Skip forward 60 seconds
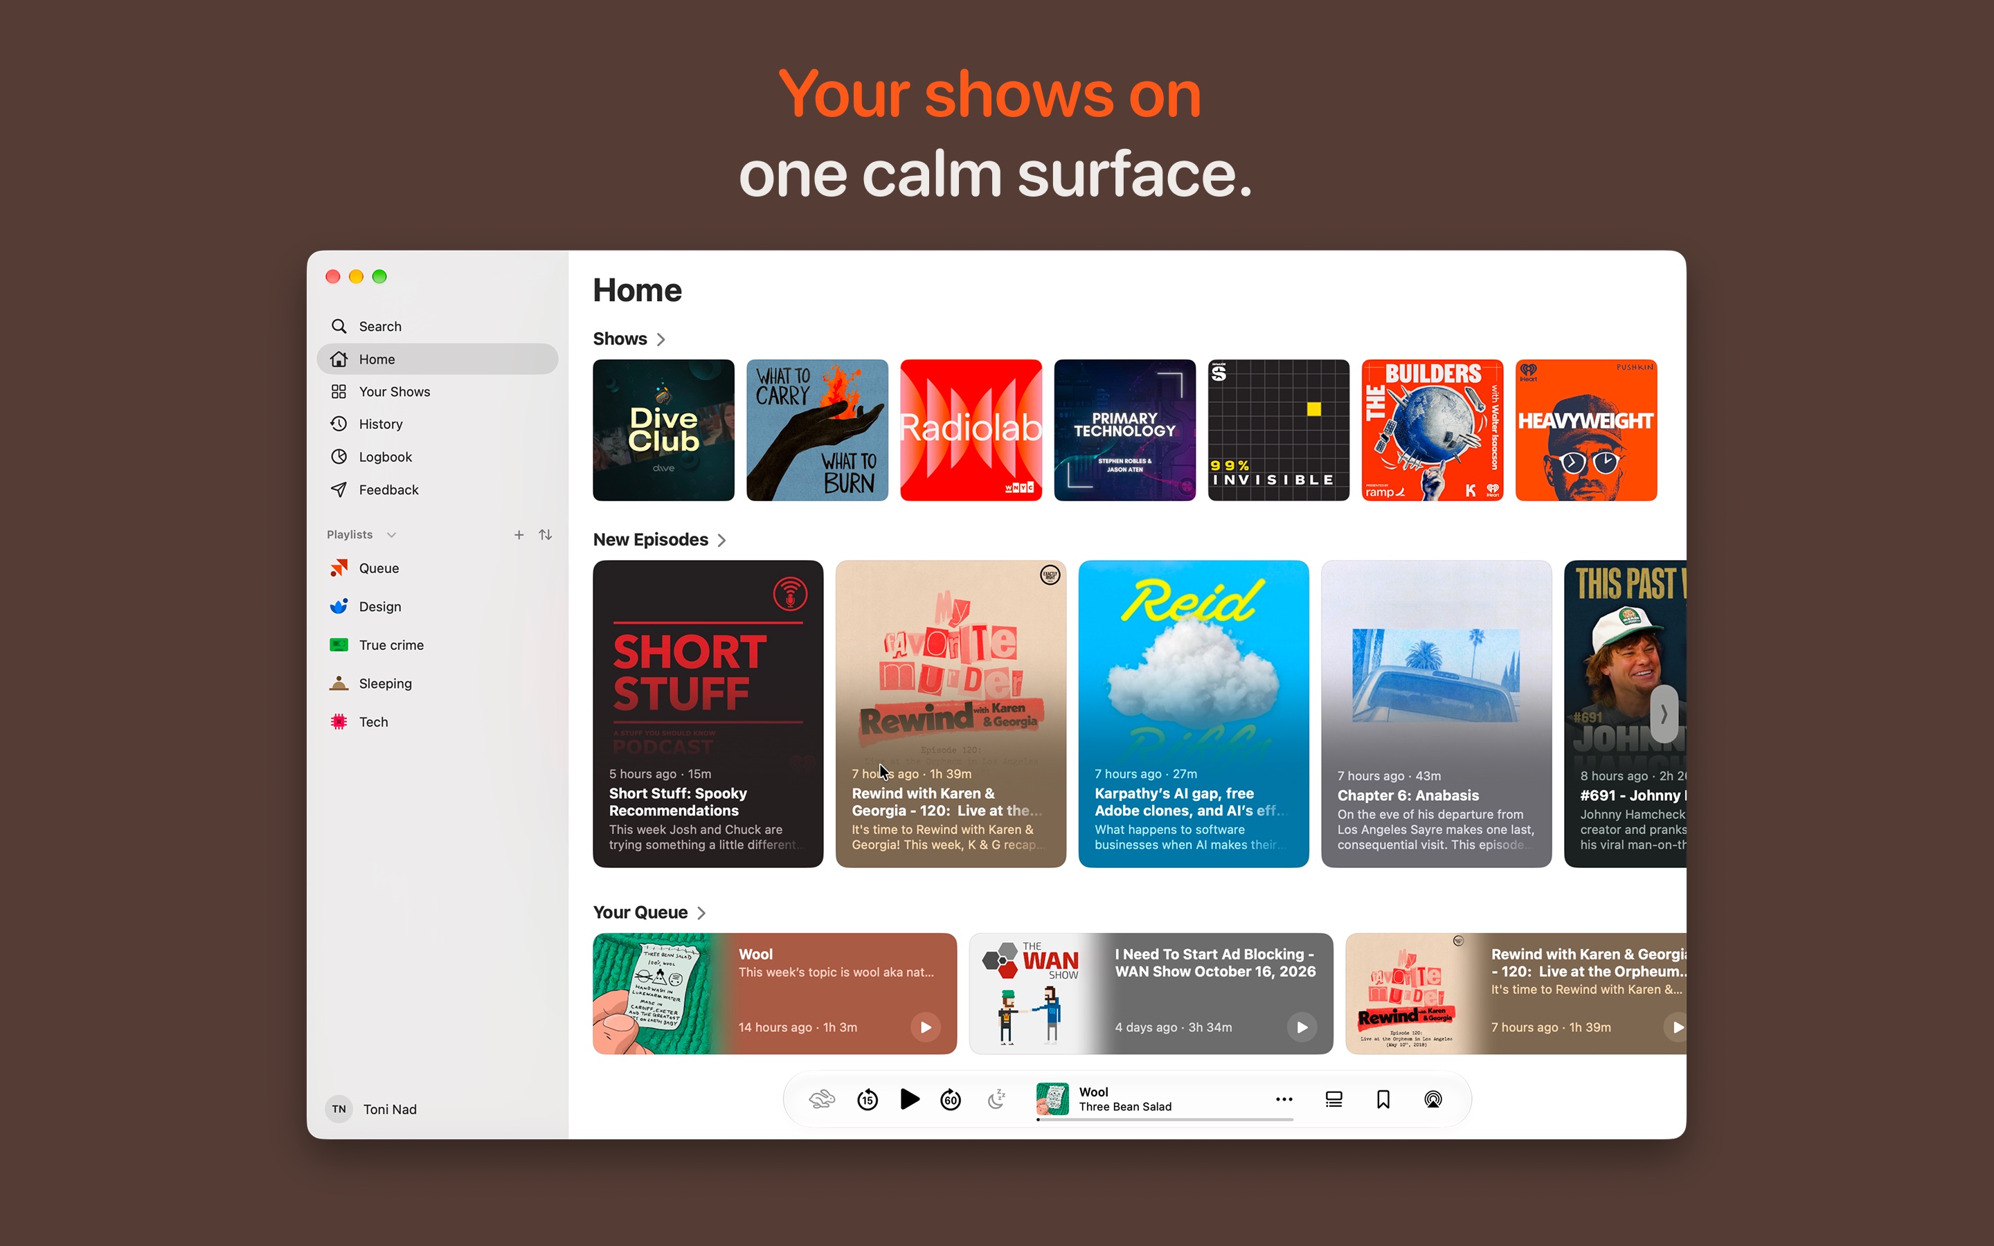This screenshot has height=1246, width=1994. 951,1099
